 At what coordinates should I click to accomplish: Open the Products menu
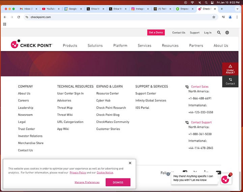[x=70, y=46]
